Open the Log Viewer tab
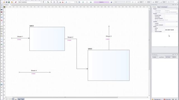179x100 pixels. (161, 57)
